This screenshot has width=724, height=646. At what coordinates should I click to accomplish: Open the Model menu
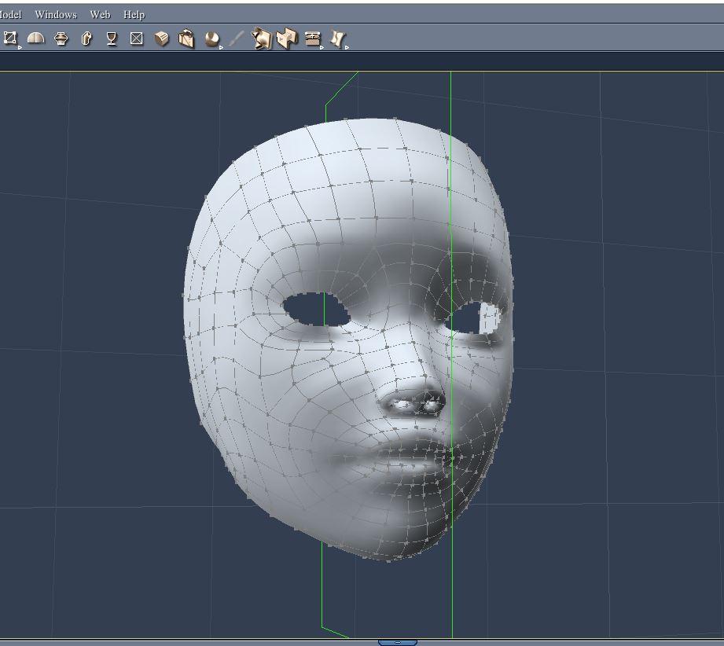click(10, 15)
